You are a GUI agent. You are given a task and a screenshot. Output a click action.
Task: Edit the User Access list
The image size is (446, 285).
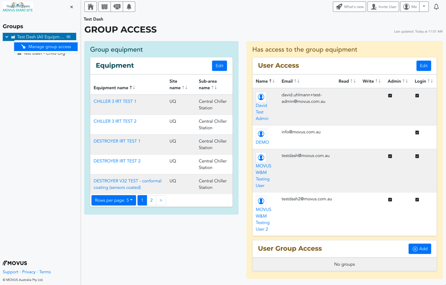coord(424,66)
